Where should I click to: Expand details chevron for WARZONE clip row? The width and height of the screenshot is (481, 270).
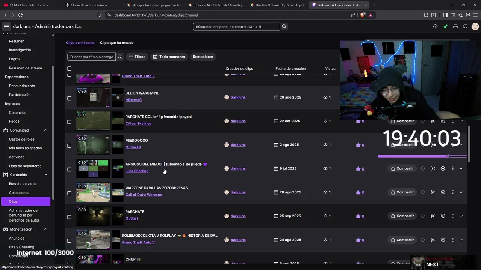point(461,192)
